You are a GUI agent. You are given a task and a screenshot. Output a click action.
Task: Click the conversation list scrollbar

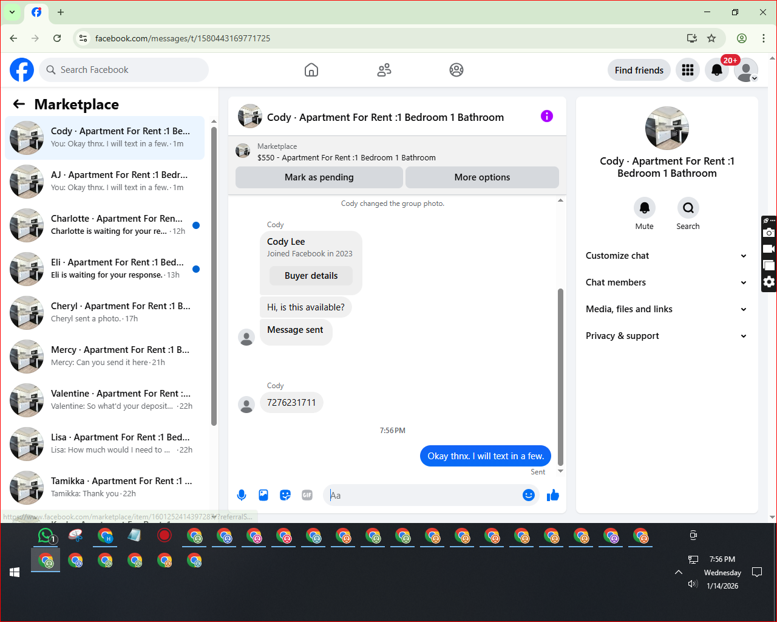[214, 276]
